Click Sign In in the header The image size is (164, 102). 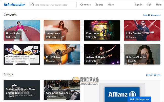138,5
